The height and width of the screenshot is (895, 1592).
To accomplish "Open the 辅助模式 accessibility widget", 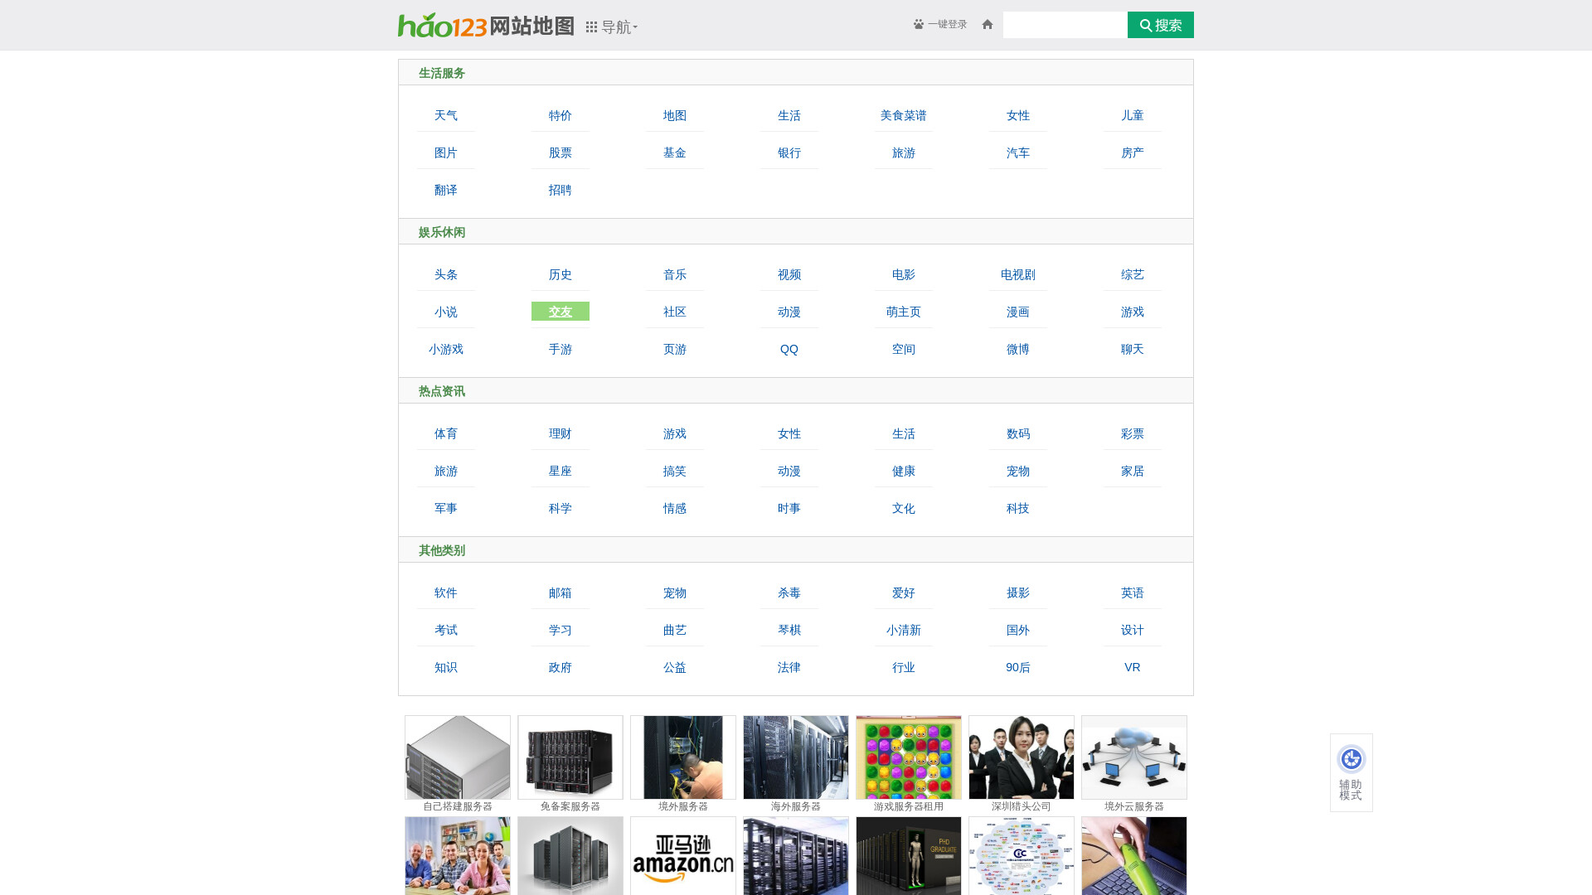I will pyautogui.click(x=1351, y=772).
